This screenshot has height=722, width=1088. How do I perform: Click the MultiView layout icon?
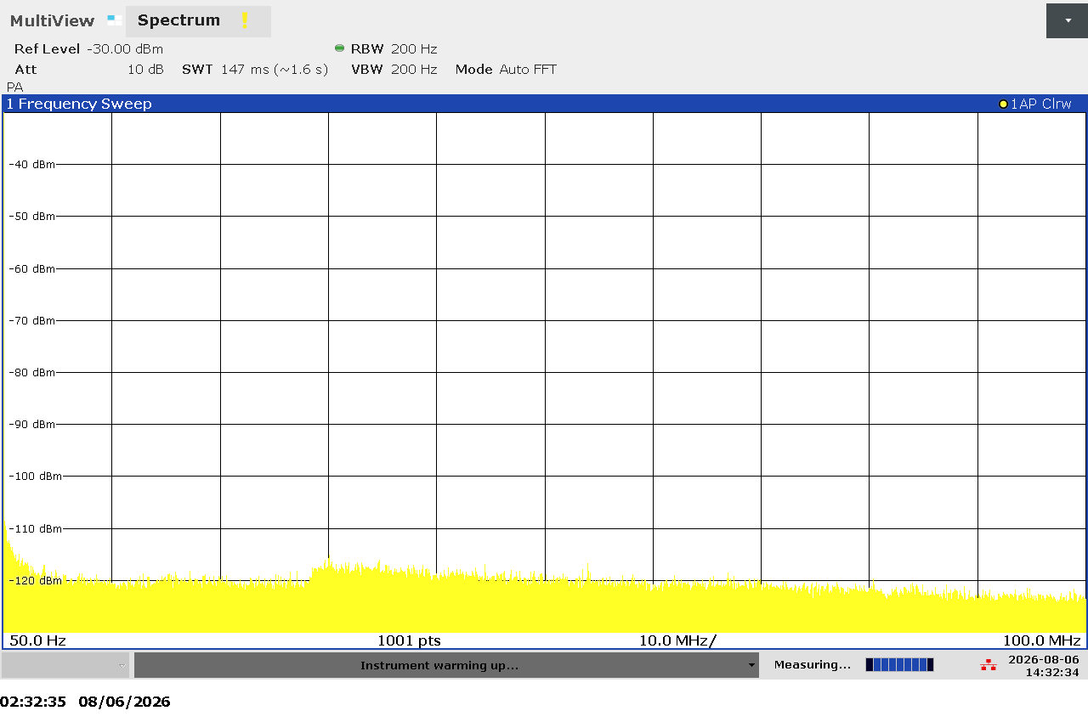click(x=115, y=20)
